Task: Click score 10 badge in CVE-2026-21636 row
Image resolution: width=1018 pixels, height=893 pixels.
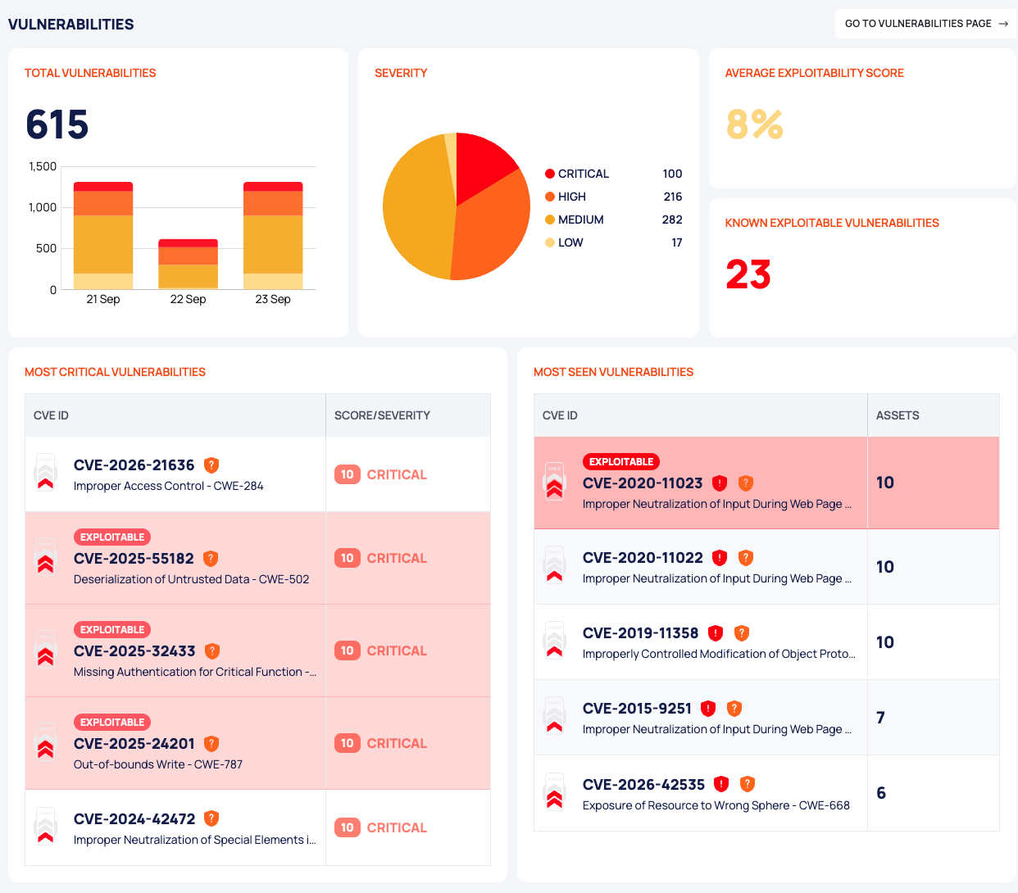Action: click(x=348, y=474)
